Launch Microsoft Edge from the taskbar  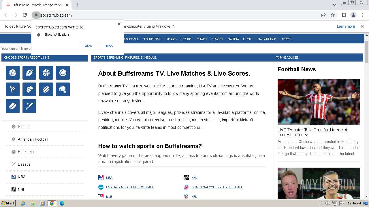(x=62, y=203)
